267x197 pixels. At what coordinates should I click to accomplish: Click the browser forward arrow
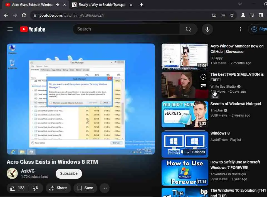click(15, 15)
